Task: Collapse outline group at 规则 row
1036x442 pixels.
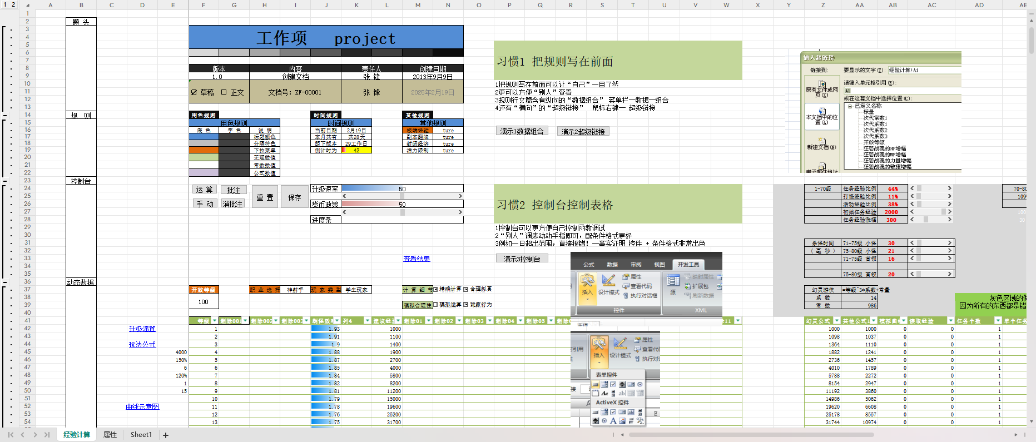Action: [5, 115]
